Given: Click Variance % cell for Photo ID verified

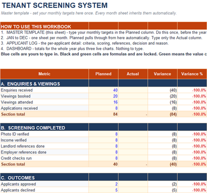Looking at the screenshot, I should [x=192, y=134].
